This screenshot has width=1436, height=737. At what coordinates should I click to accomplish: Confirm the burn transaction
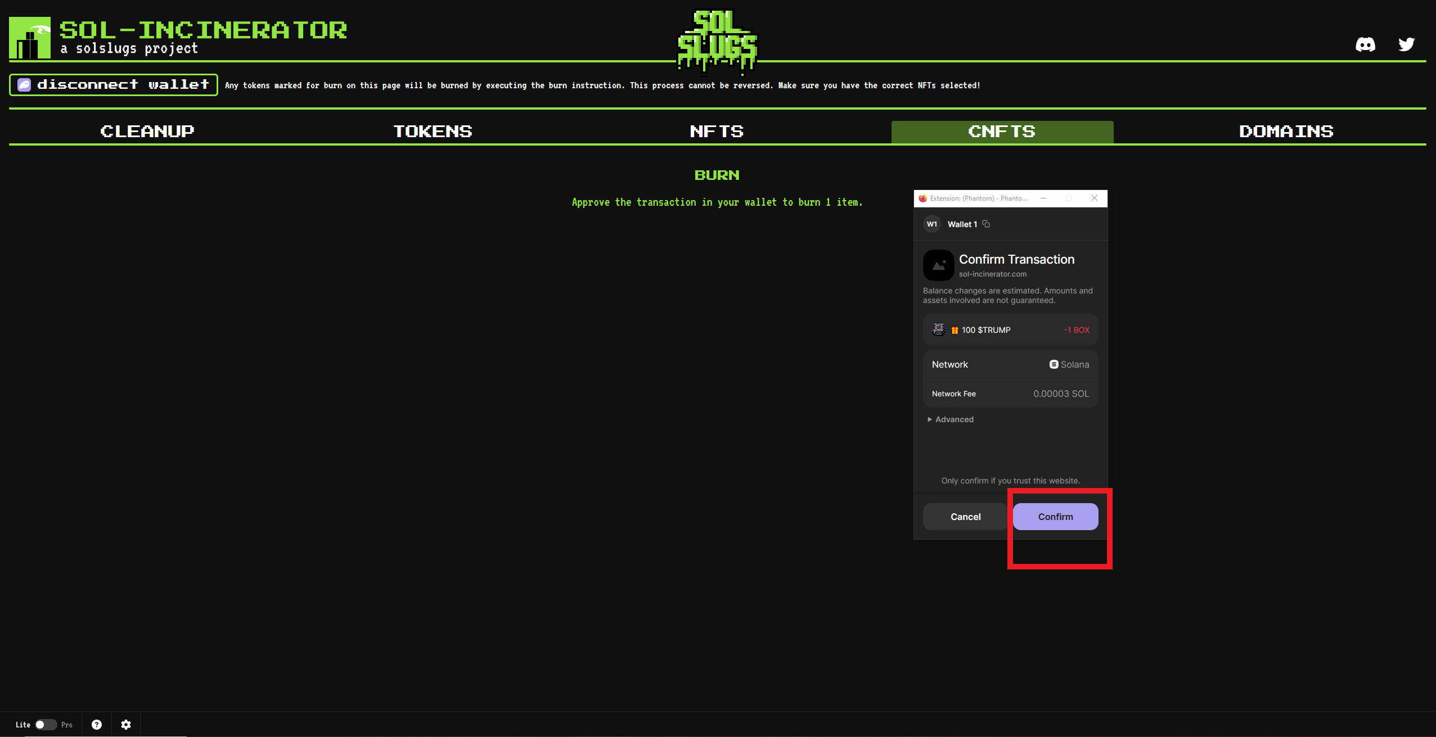pos(1055,517)
